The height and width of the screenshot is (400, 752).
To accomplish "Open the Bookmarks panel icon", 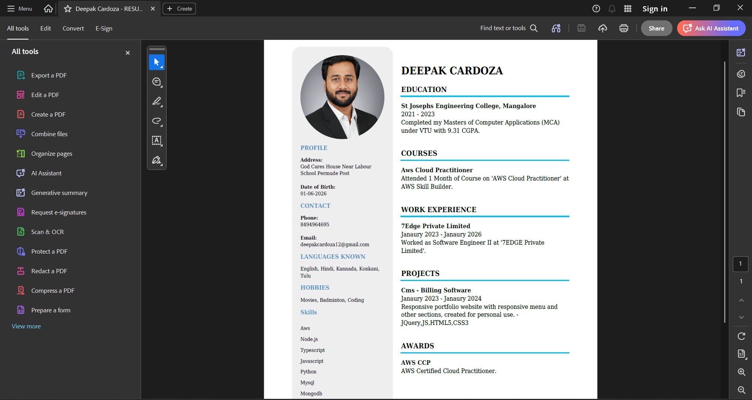I will [x=741, y=93].
